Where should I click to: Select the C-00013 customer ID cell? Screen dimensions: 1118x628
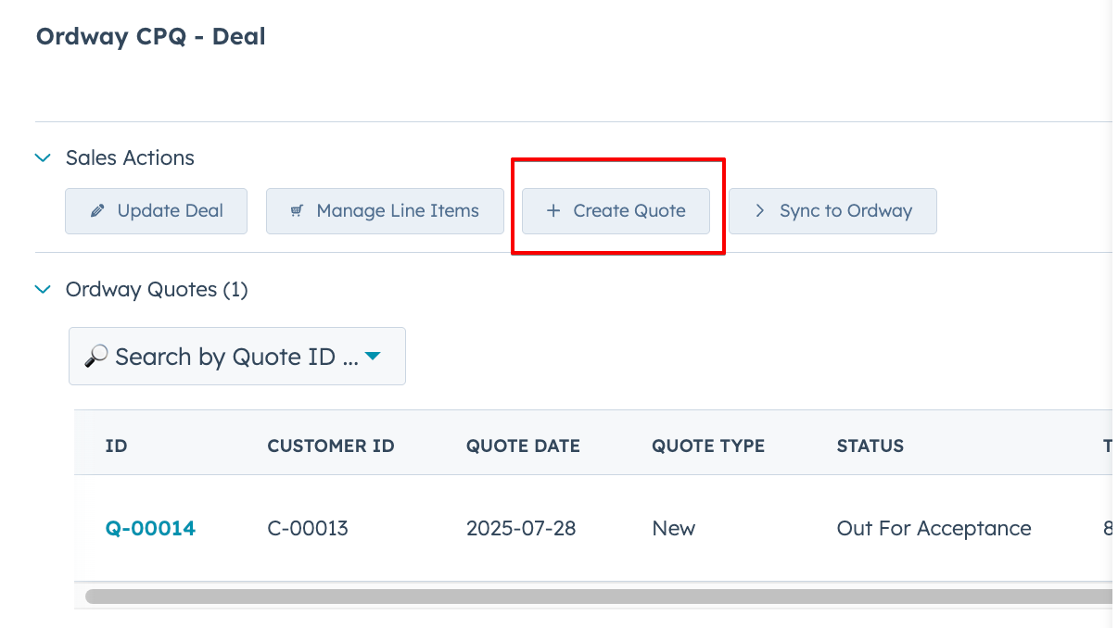308,529
